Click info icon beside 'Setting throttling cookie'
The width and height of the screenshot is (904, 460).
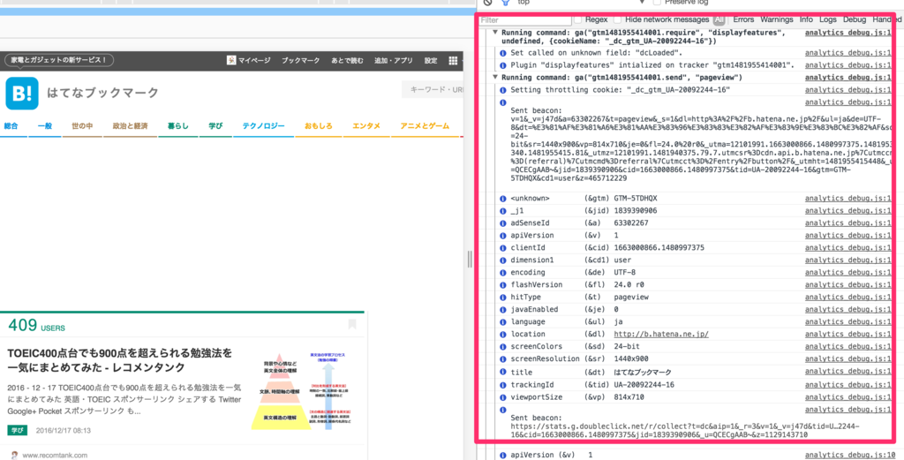coord(502,90)
